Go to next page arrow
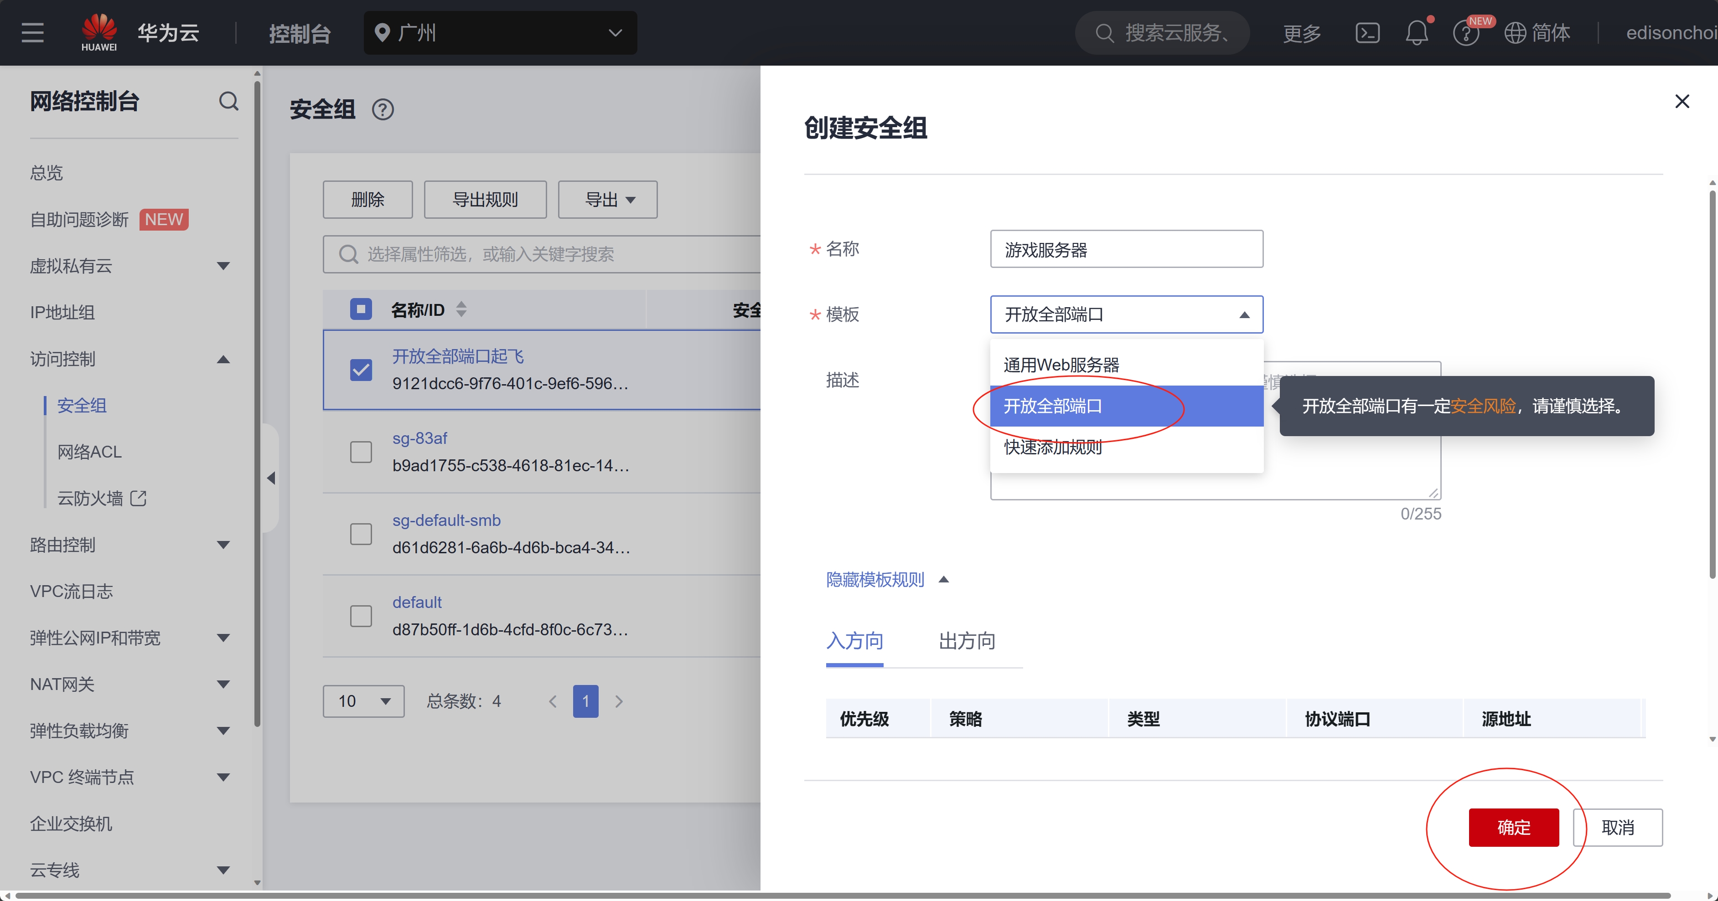The height and width of the screenshot is (901, 1718). (x=619, y=701)
